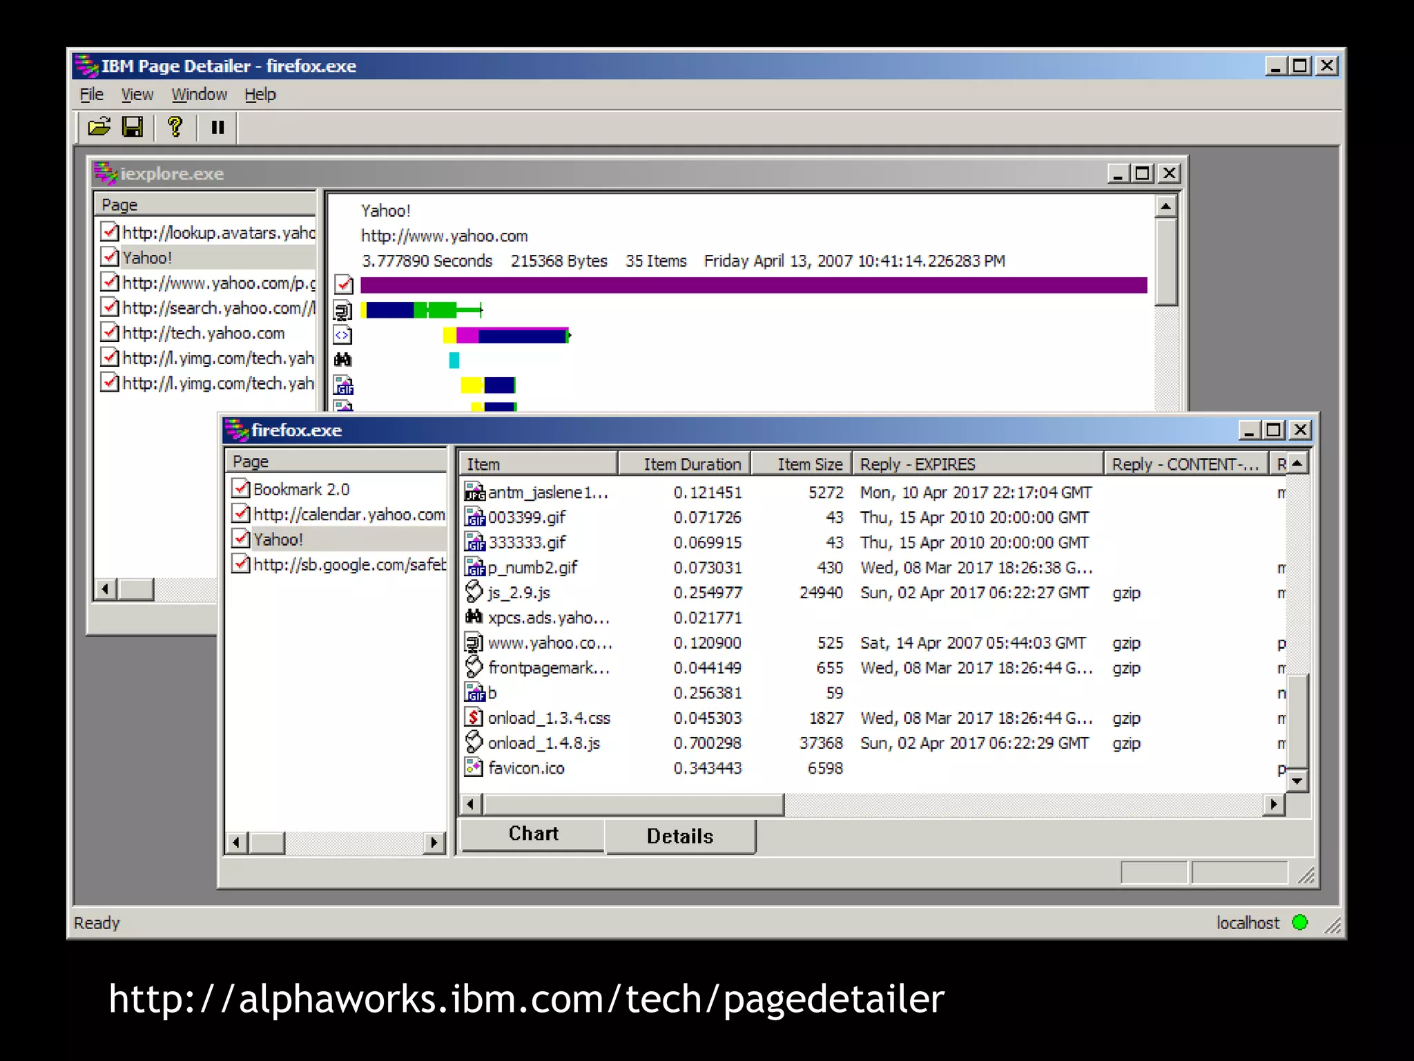The height and width of the screenshot is (1061, 1414).
Task: Click the 'Ready' status bar text
Action: (97, 923)
